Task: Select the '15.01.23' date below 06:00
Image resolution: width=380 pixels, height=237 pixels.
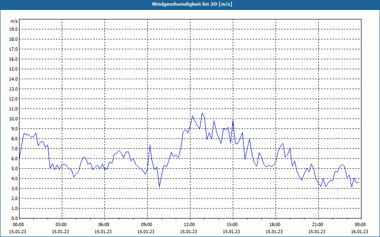Action: 103,232
